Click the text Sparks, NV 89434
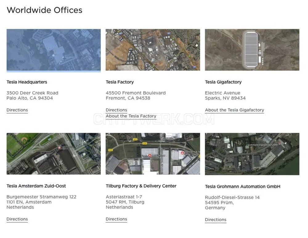Screen dimensions: 308x238 225,98
